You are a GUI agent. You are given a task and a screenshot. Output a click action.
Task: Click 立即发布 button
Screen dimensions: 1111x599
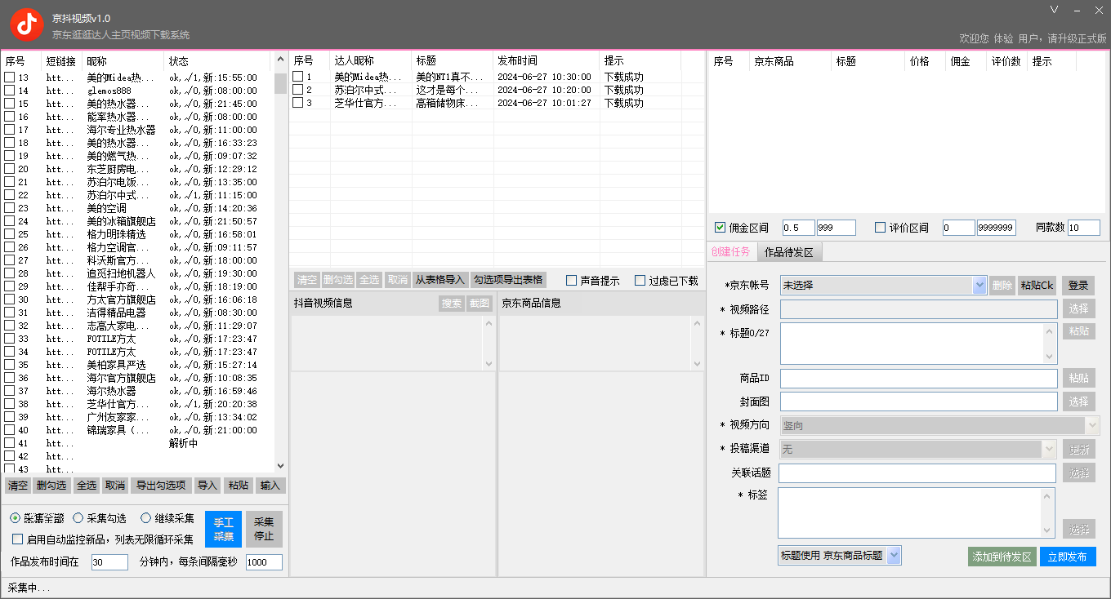[x=1068, y=557]
